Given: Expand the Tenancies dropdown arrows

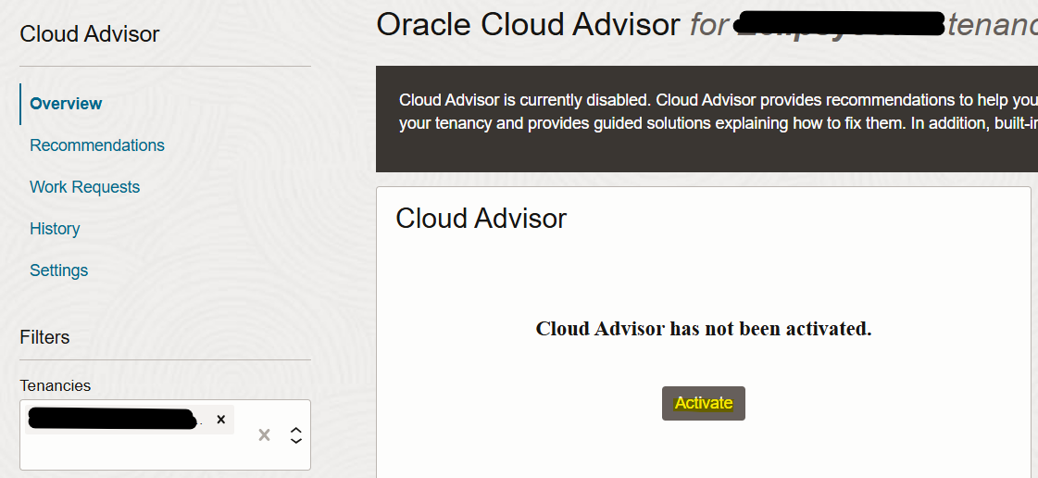Looking at the screenshot, I should (295, 434).
